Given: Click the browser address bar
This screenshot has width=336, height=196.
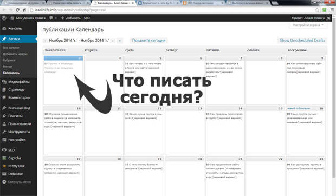Looking at the screenshot, I should (171, 10).
